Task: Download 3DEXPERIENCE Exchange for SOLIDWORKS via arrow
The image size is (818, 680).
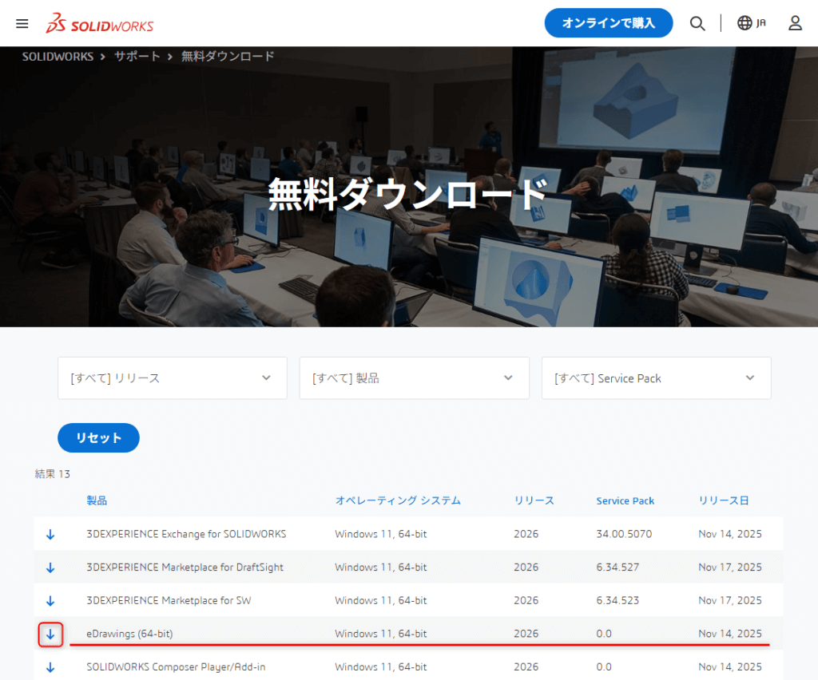Action: coord(50,534)
